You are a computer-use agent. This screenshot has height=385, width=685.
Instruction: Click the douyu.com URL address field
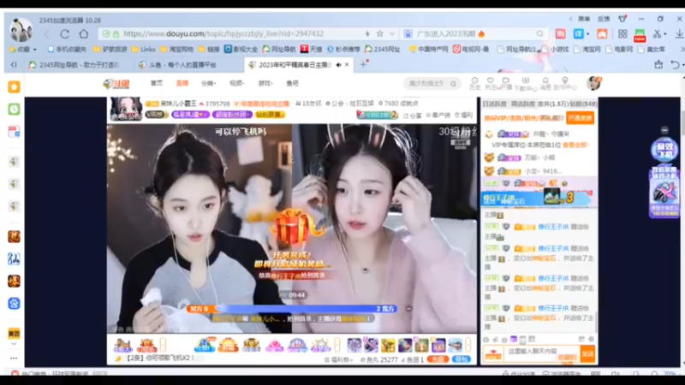pos(223,33)
